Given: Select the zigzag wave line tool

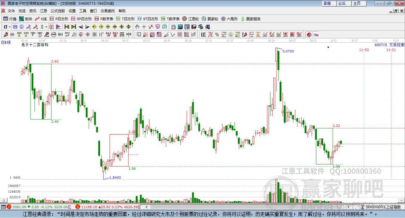Looking at the screenshot, I should 172,34.
